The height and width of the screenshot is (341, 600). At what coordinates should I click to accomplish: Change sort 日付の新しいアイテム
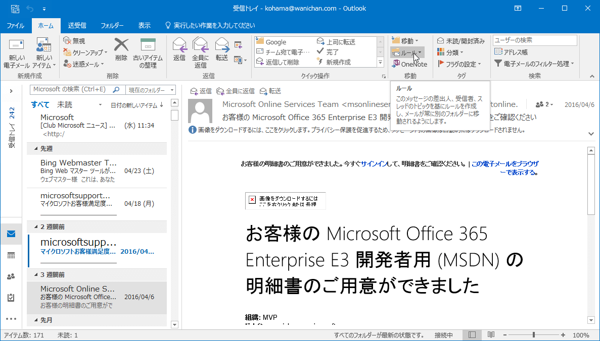point(136,105)
